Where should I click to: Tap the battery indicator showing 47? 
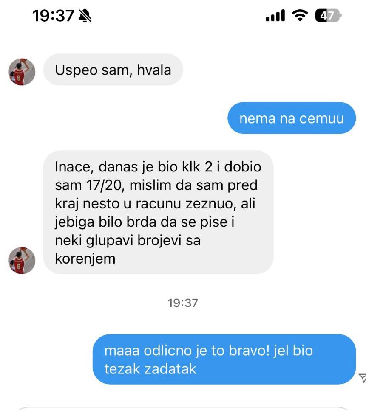(328, 15)
